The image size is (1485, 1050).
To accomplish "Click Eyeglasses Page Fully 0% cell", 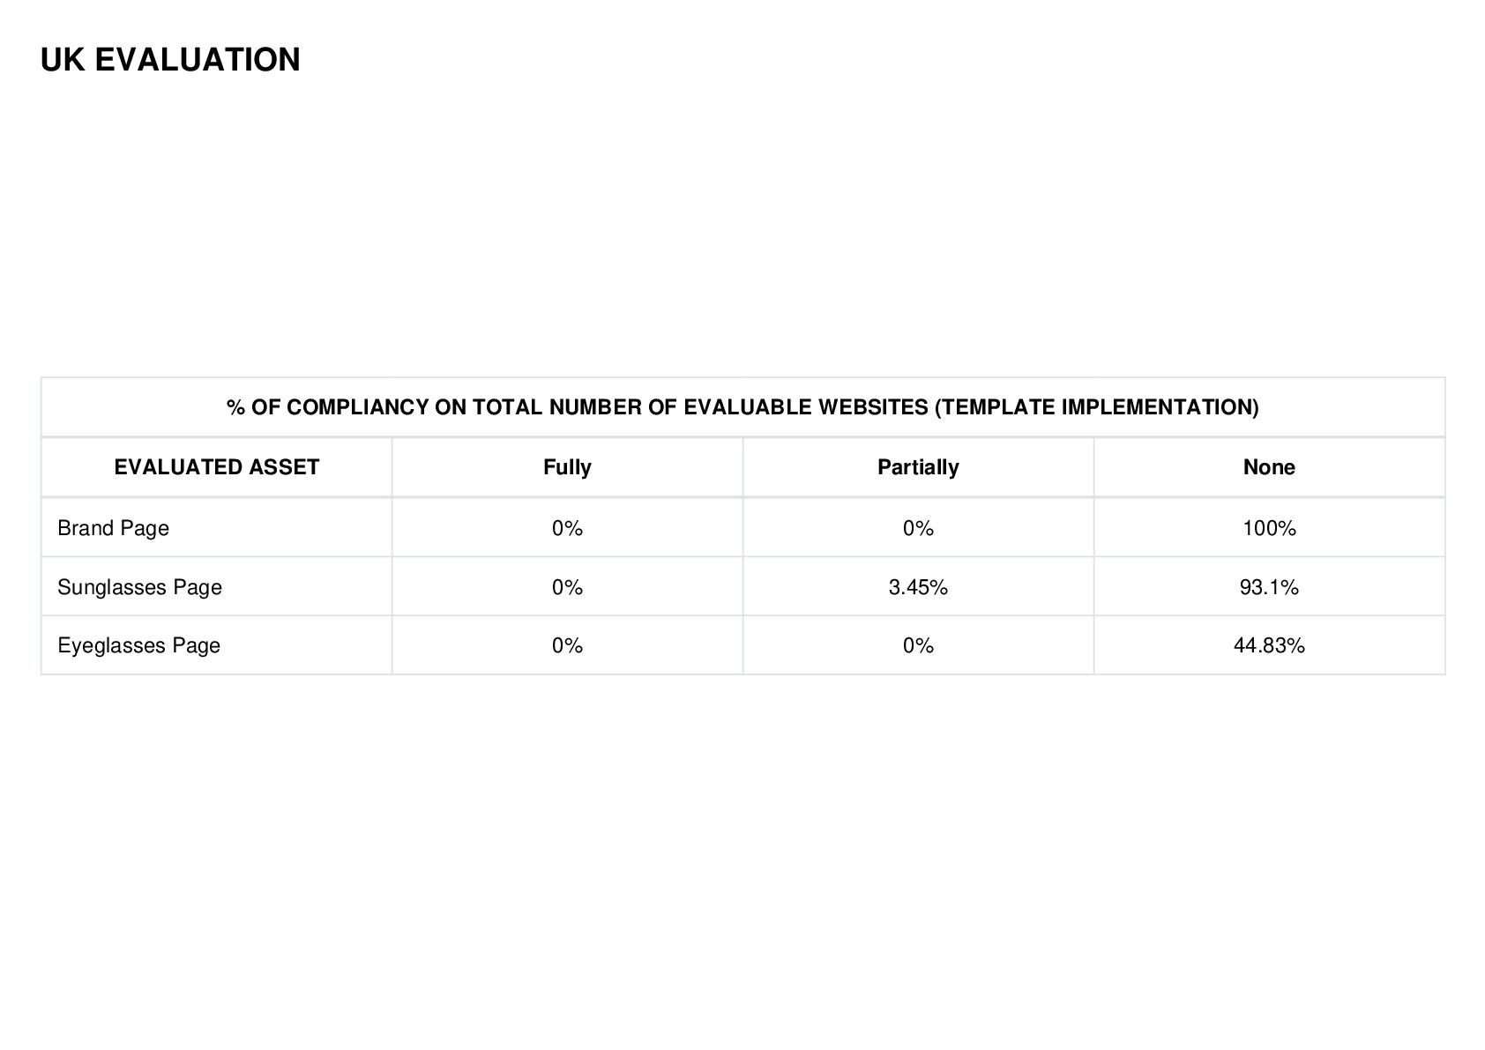I will [x=567, y=645].
